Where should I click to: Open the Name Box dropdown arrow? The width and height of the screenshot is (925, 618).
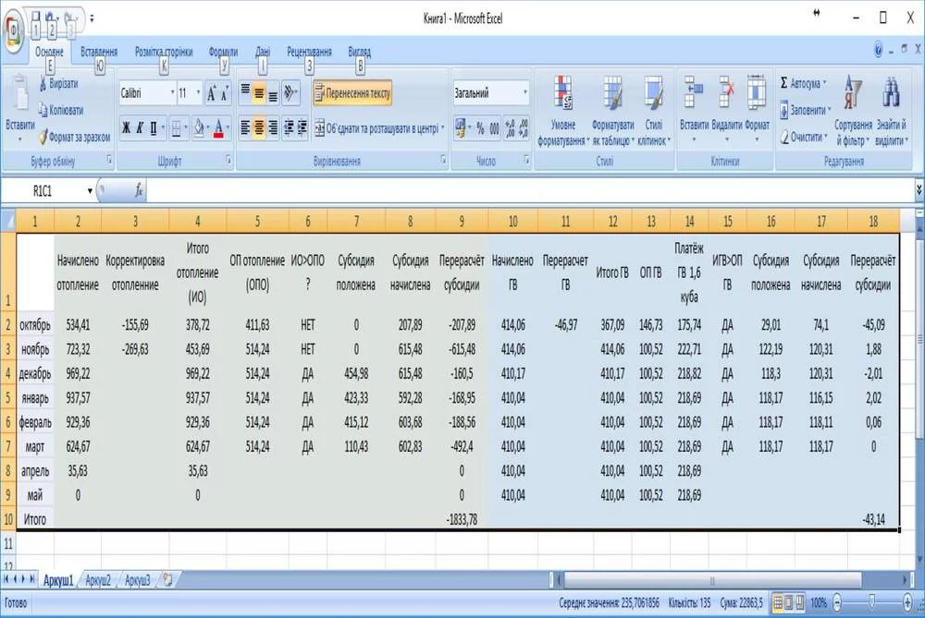pos(90,191)
